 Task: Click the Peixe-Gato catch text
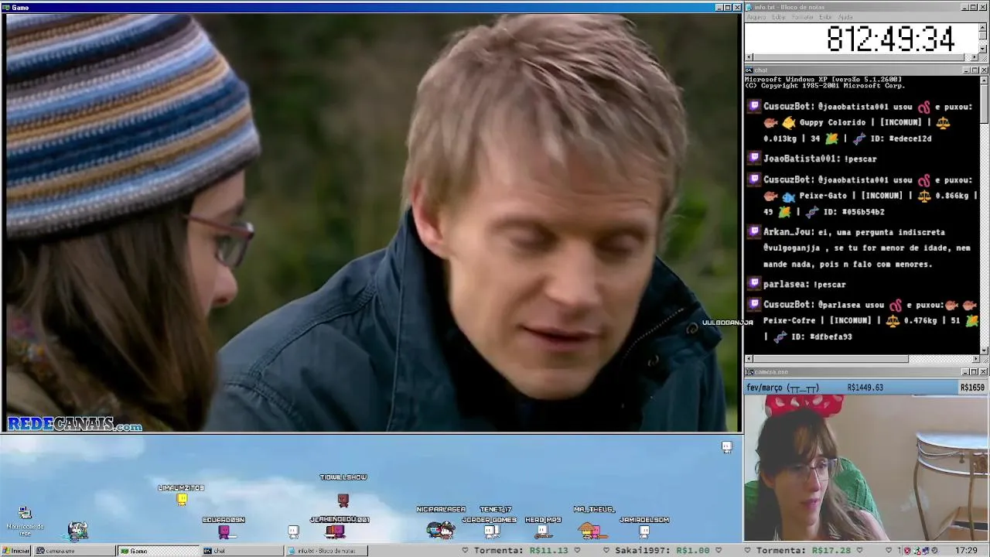point(823,196)
